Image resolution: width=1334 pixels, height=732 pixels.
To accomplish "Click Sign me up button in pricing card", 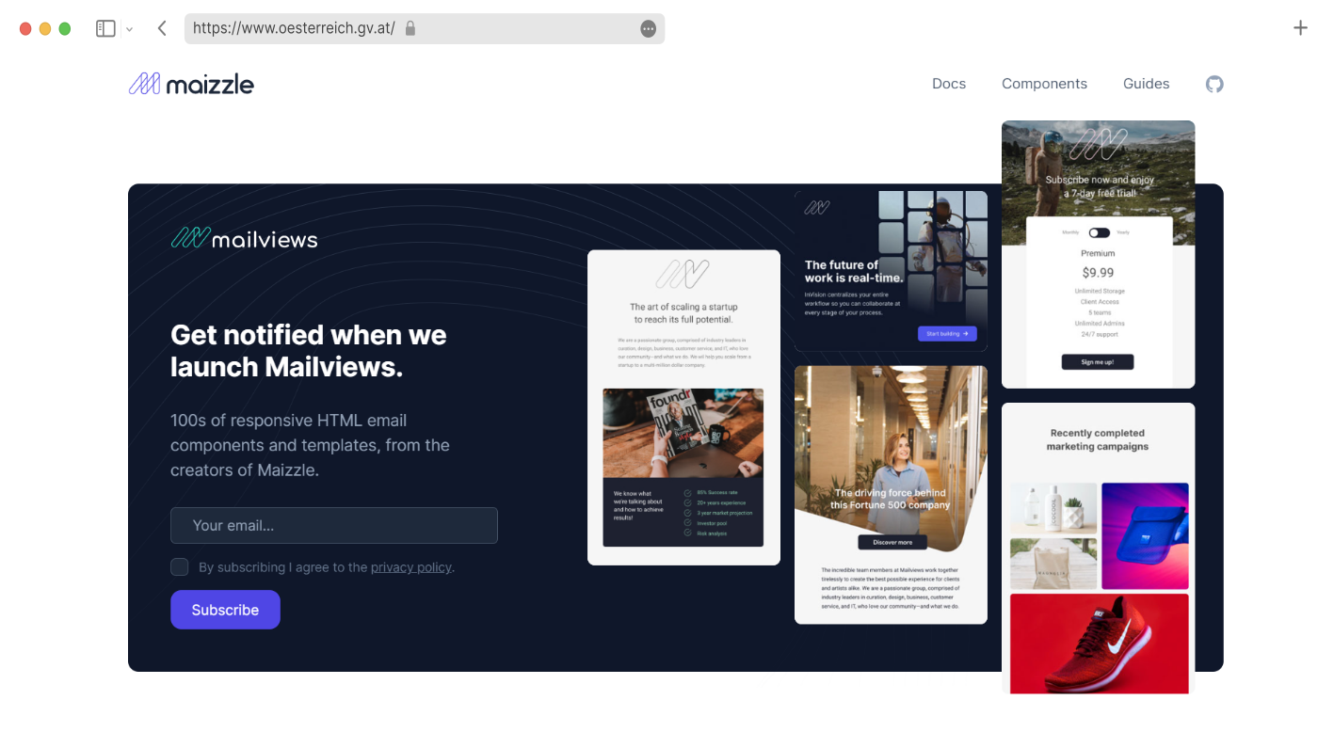I will click(x=1098, y=361).
